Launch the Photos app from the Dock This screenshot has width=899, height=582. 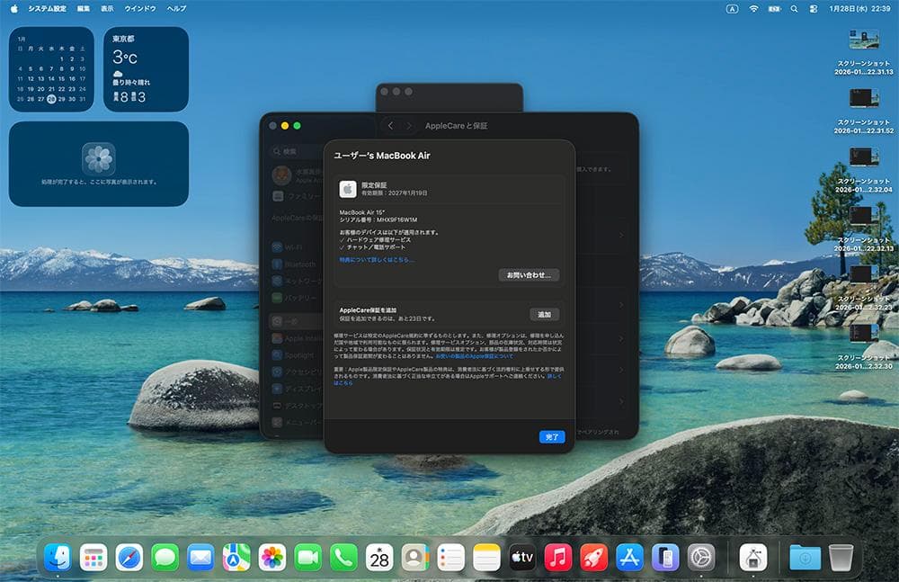tap(272, 558)
